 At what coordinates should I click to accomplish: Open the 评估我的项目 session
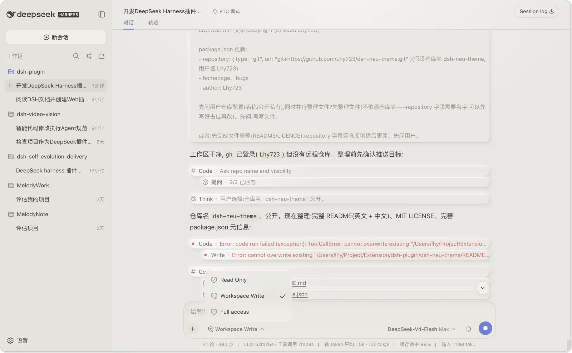pos(56,199)
